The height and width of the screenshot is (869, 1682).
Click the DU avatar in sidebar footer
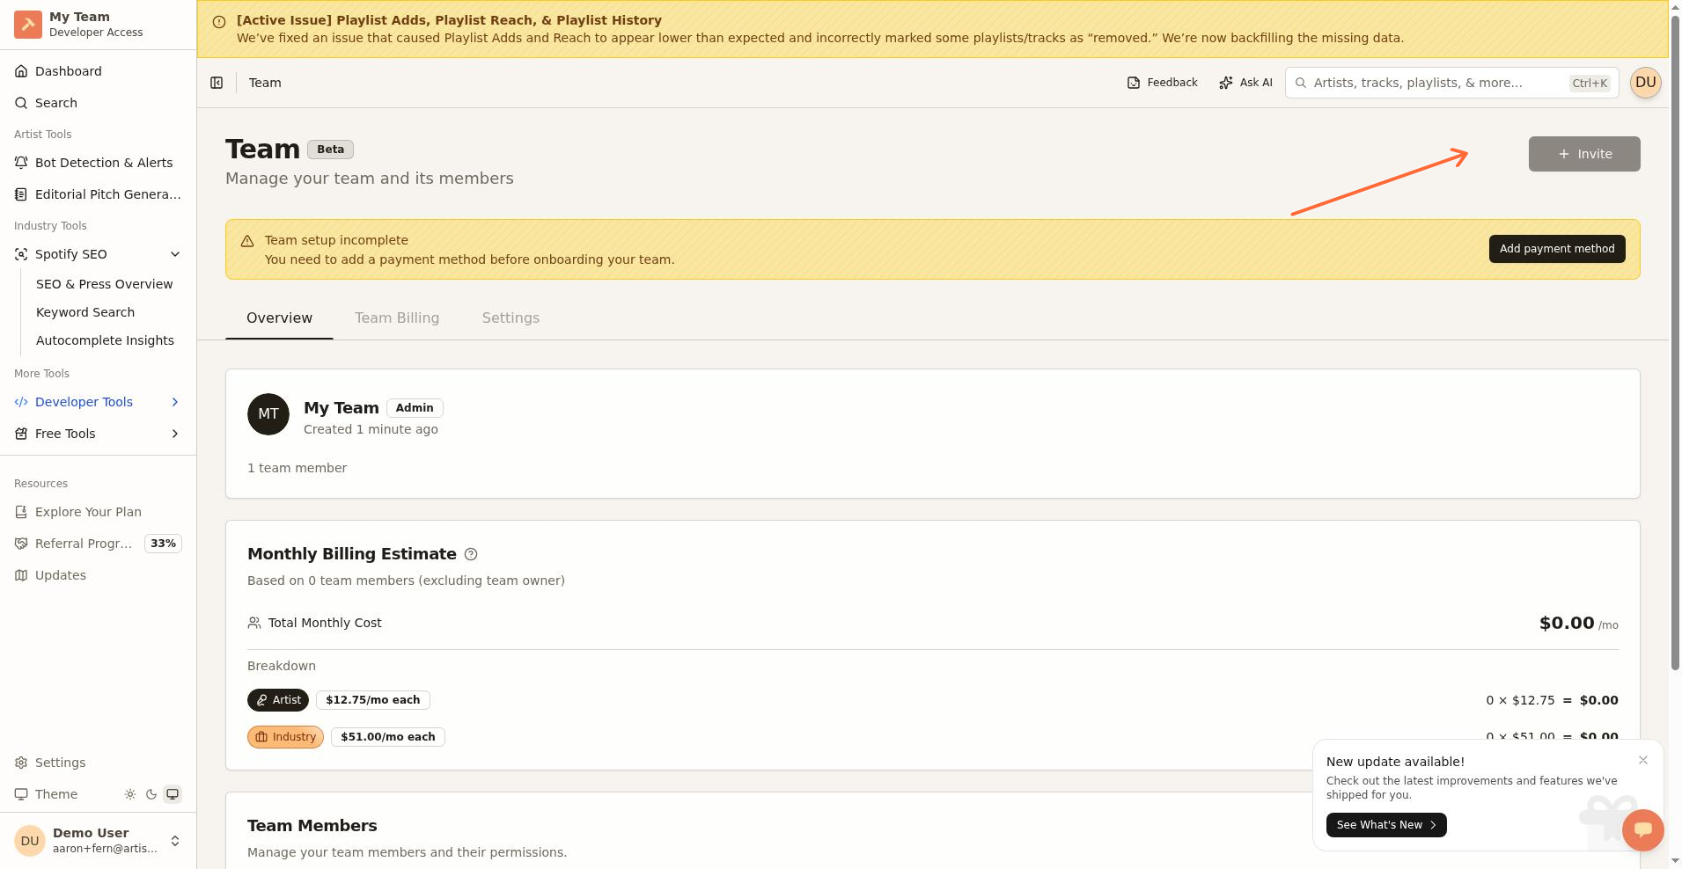pos(30,841)
